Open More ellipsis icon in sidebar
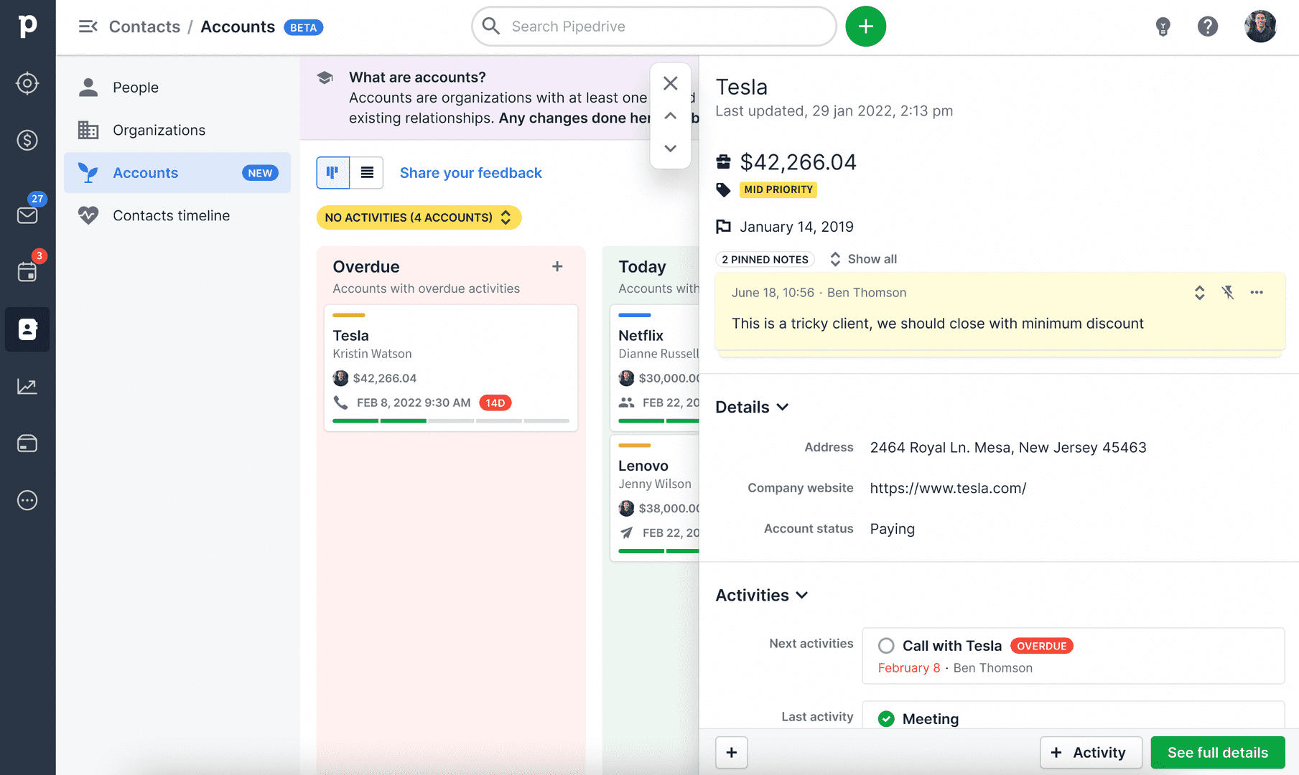The image size is (1299, 775). (27, 500)
